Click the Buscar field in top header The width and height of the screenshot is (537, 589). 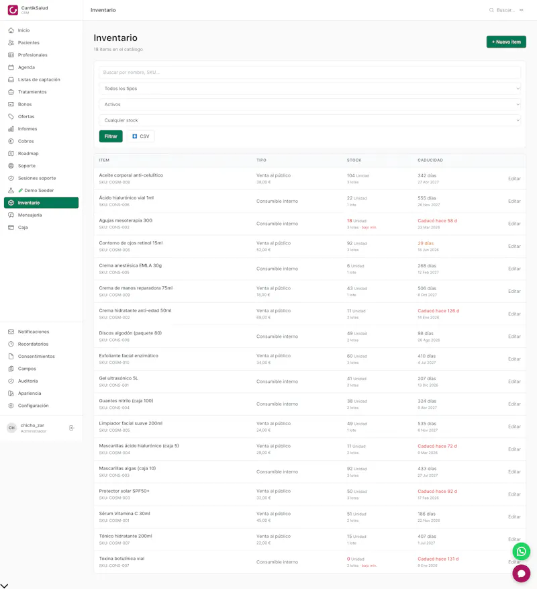coord(506,10)
